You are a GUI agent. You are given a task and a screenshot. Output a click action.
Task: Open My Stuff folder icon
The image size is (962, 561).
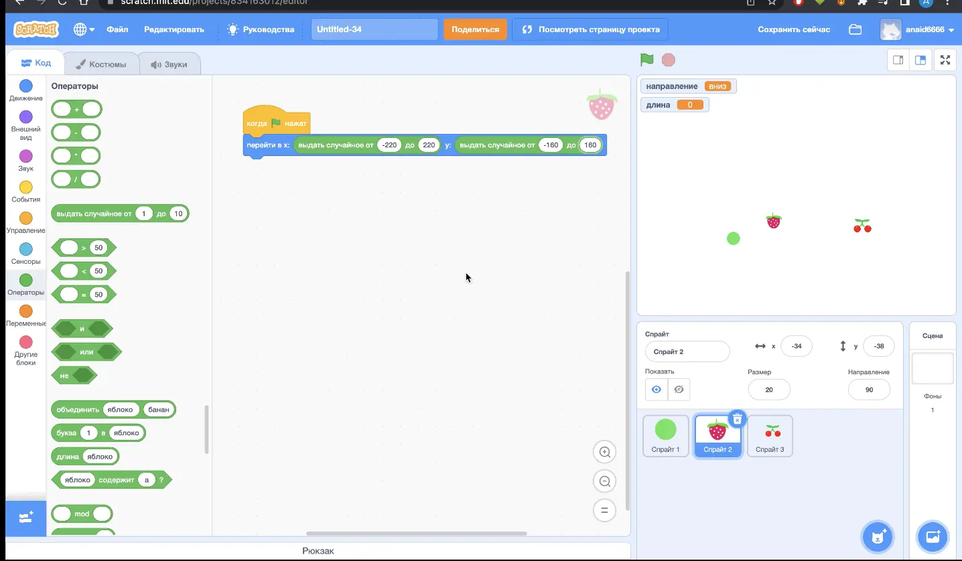855,29
